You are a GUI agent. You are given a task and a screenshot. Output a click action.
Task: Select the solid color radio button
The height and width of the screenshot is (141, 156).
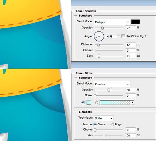pos(83,102)
